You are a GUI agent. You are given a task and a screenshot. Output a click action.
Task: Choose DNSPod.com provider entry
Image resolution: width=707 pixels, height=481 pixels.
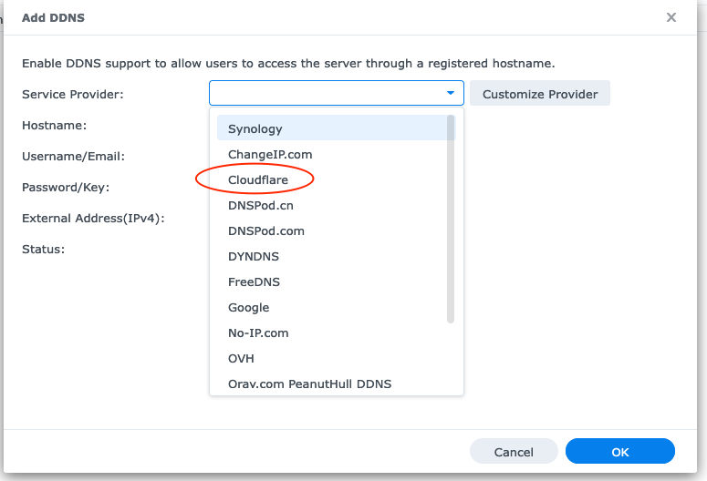tap(266, 230)
